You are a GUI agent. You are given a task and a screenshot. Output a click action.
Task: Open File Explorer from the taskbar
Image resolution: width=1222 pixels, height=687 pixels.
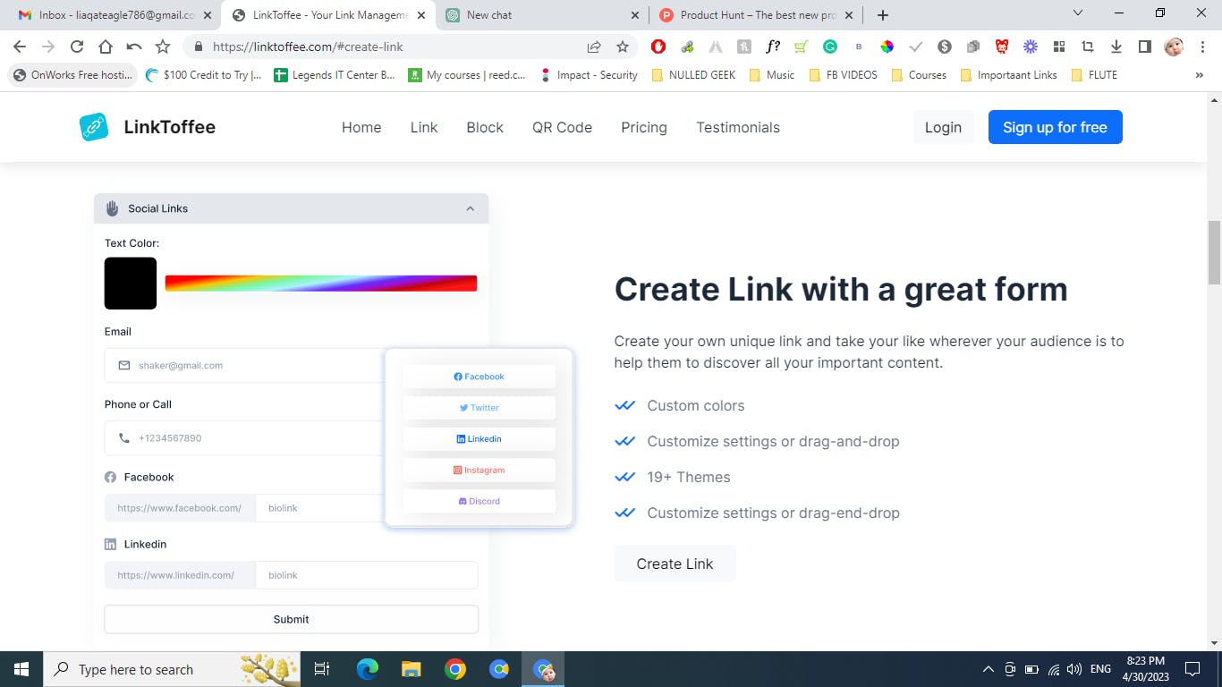pyautogui.click(x=411, y=669)
